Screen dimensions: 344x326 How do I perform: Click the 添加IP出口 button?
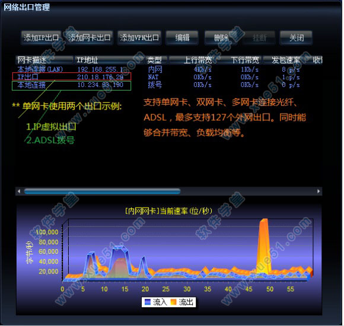[41, 38]
